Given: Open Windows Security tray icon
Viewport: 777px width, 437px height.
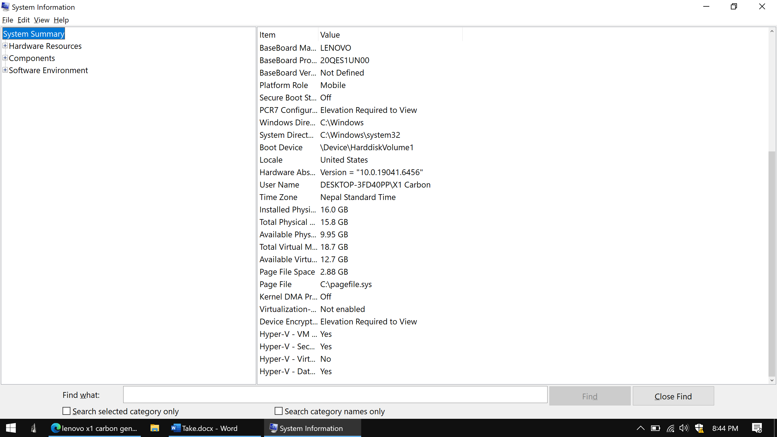Looking at the screenshot, I should coord(699,428).
